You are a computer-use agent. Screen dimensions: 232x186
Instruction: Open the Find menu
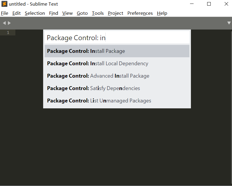pyautogui.click(x=53, y=13)
